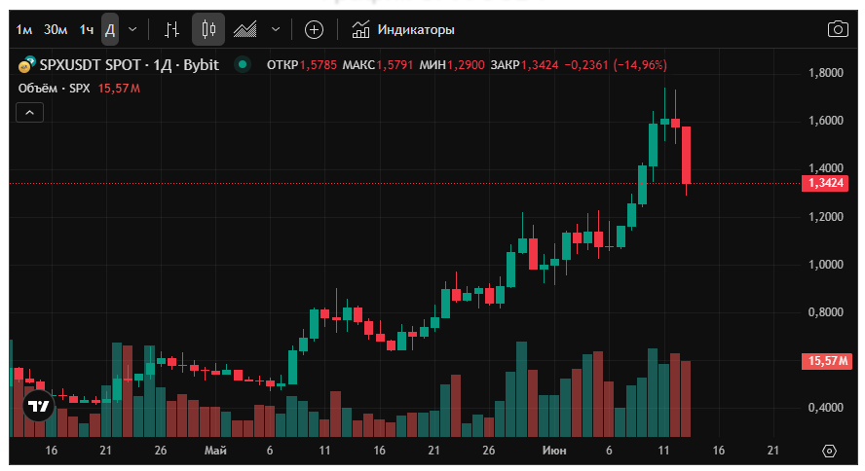Click the 0,4000 price axis label
Viewport: 865px width, 471px height.
[825, 408]
